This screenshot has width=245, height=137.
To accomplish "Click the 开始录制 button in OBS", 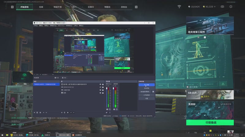I will [x=147, y=88].
